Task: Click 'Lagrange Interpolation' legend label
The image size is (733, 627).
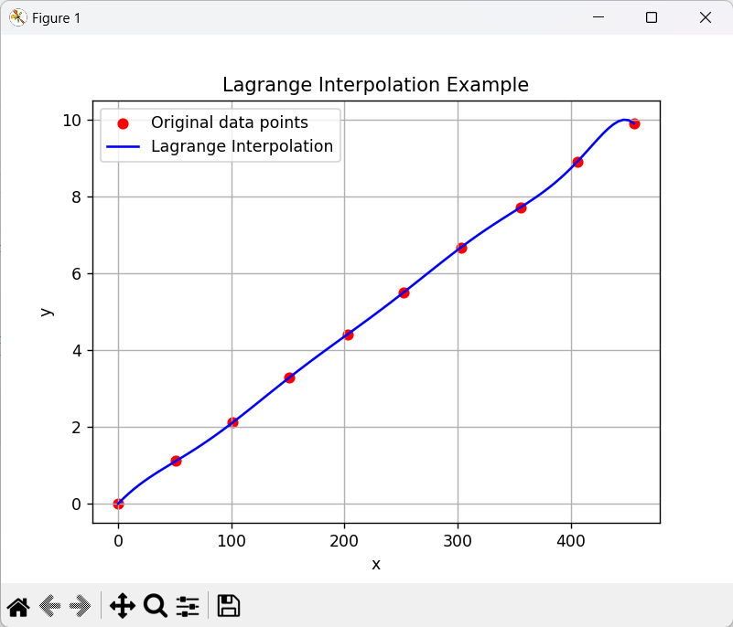Action: 243,146
